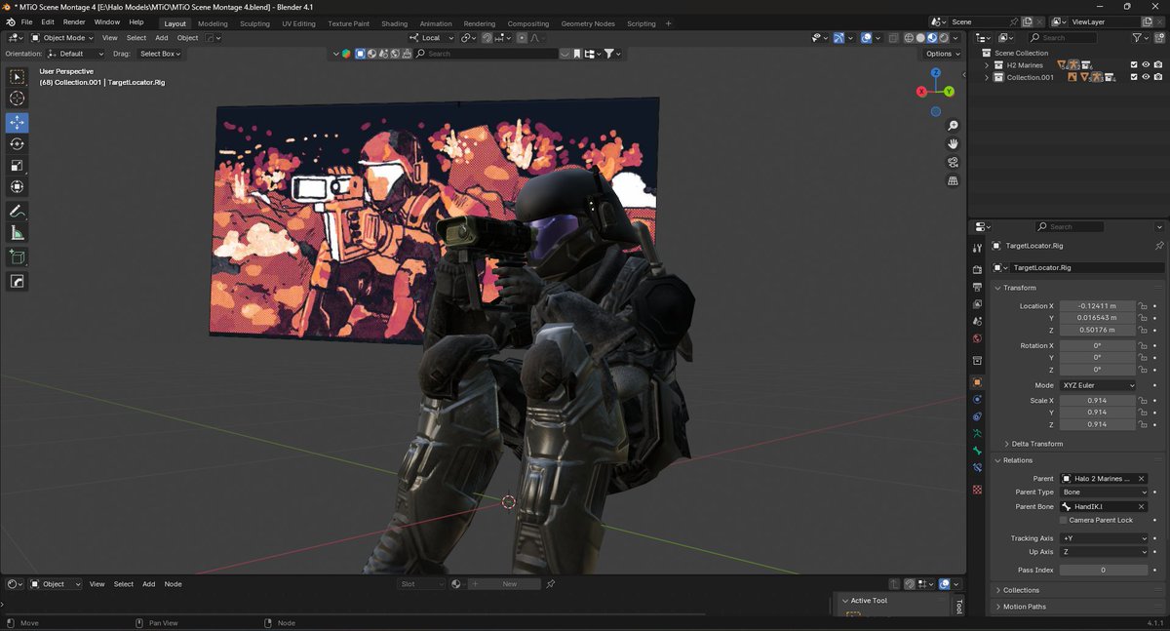This screenshot has height=631, width=1170.
Task: Open the Texture properties tab
Action: click(977, 489)
